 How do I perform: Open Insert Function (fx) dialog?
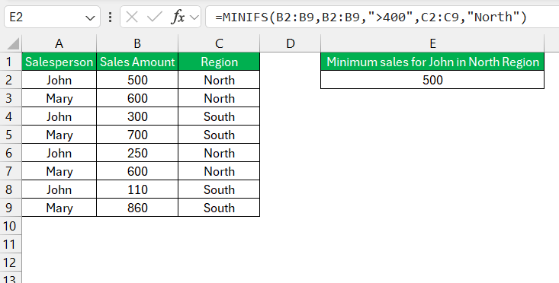coord(178,17)
